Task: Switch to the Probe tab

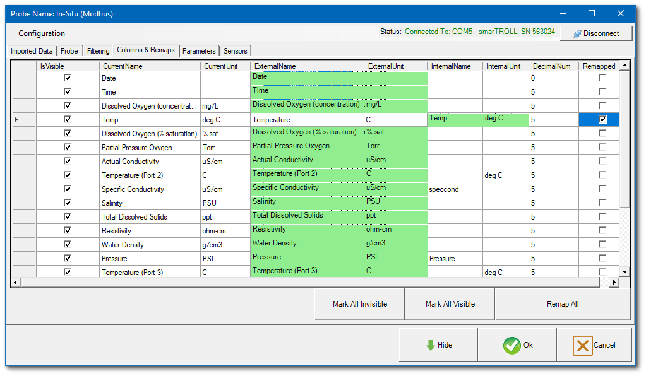Action: 69,51
